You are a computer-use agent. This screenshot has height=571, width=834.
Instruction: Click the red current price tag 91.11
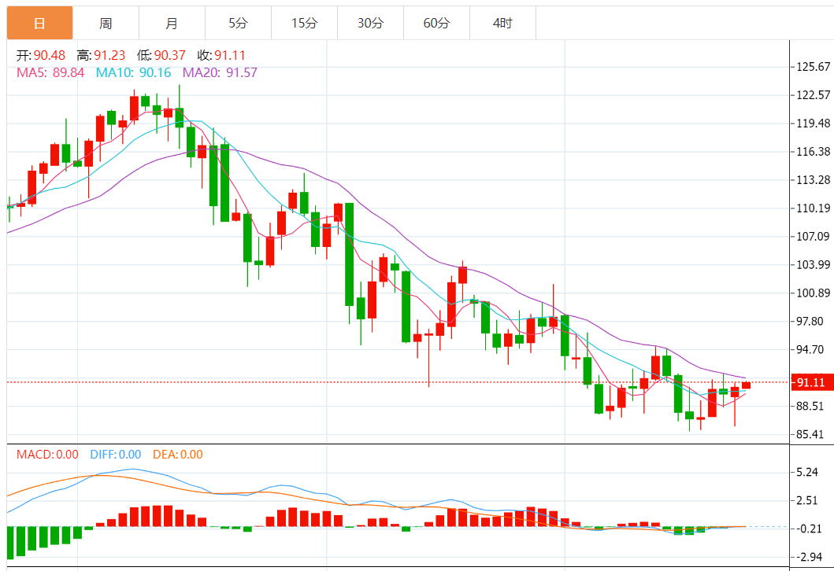click(x=812, y=382)
